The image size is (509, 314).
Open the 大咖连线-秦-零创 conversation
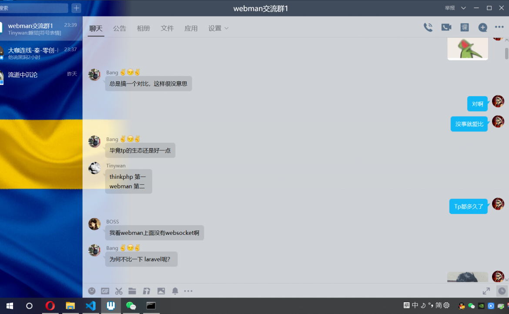point(41,53)
